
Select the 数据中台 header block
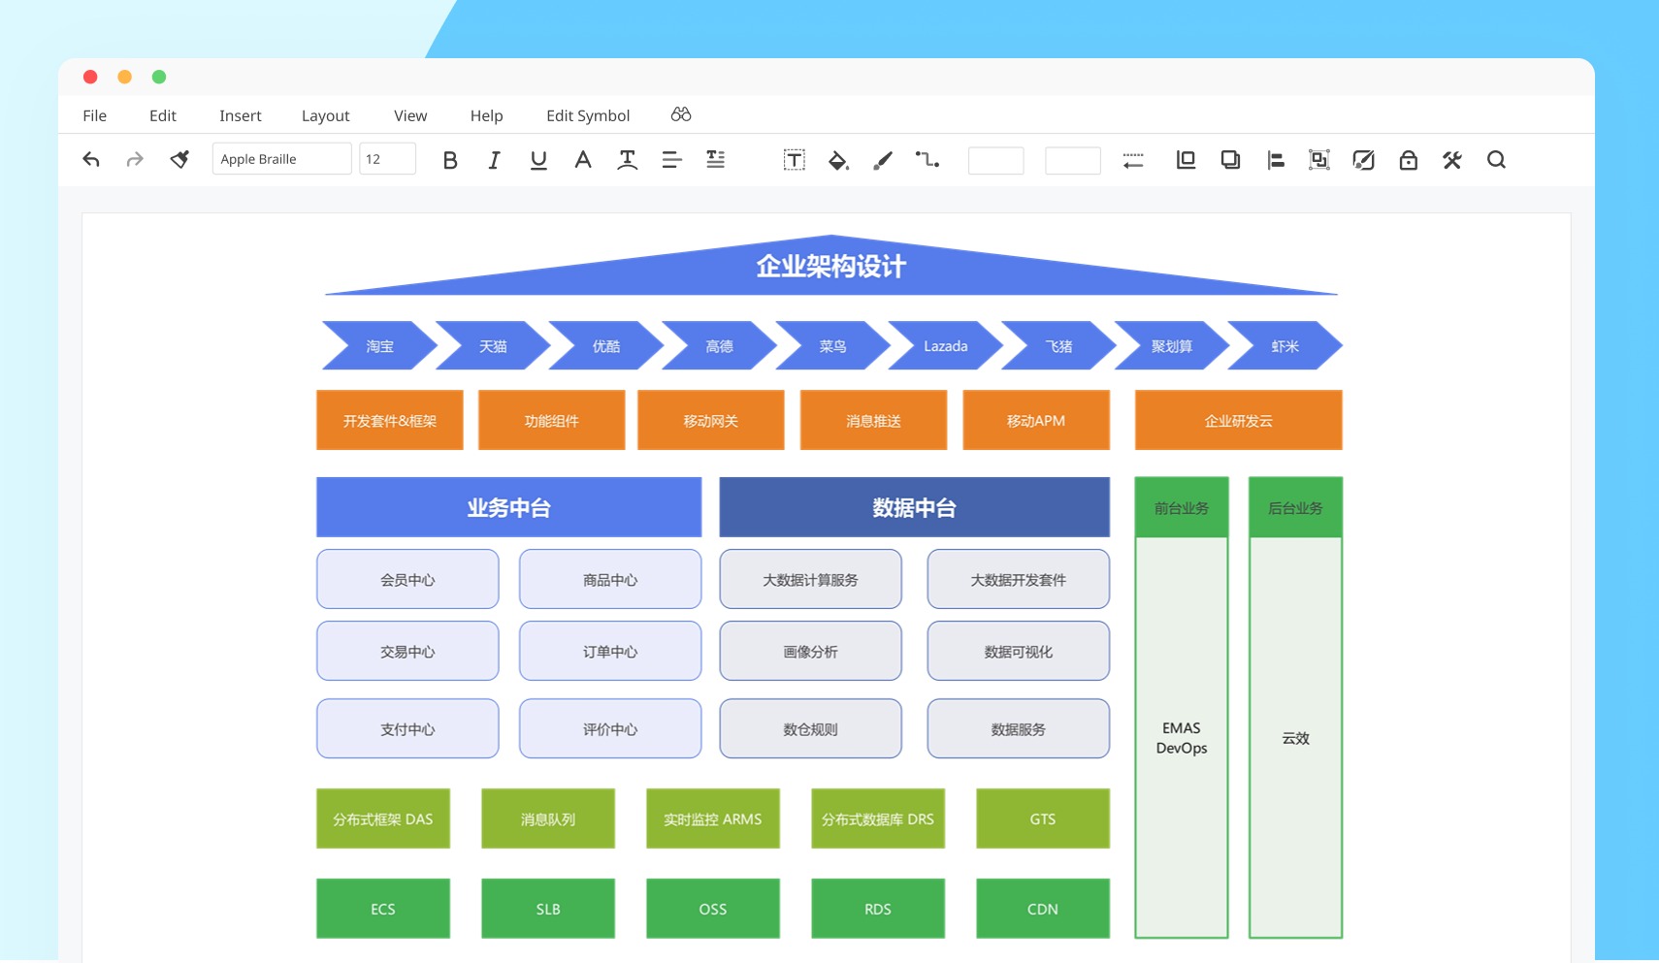[915, 507]
